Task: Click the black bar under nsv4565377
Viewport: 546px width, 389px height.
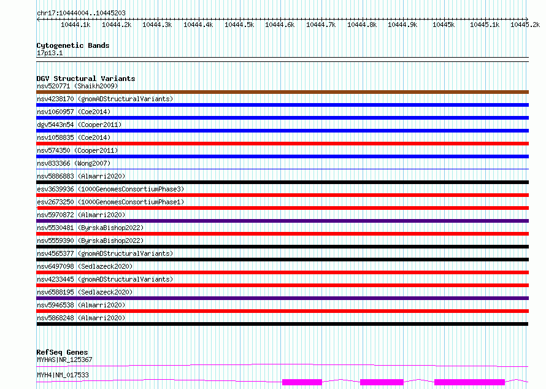Action: pos(282,260)
